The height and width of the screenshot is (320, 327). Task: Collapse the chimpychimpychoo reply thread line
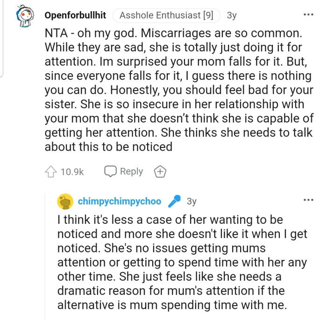pyautogui.click(x=46, y=252)
